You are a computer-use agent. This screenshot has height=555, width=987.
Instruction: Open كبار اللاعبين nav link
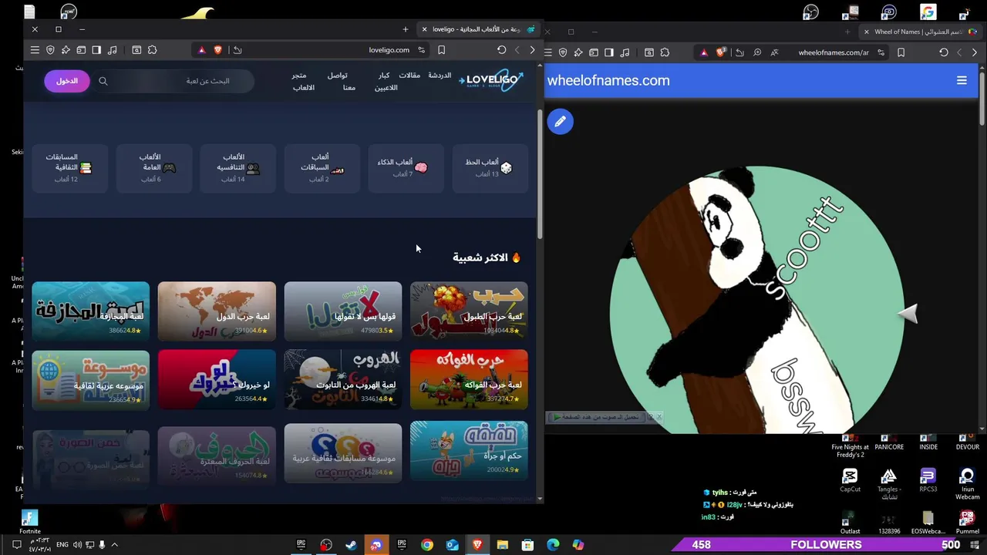(386, 81)
